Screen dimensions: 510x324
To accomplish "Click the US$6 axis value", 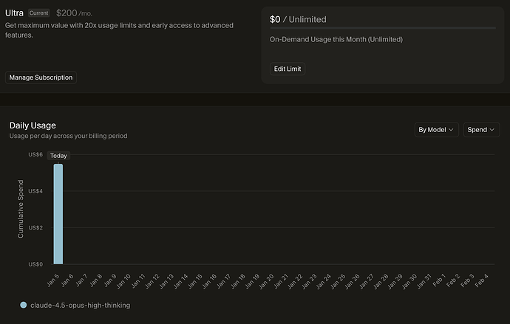I will (x=35, y=154).
